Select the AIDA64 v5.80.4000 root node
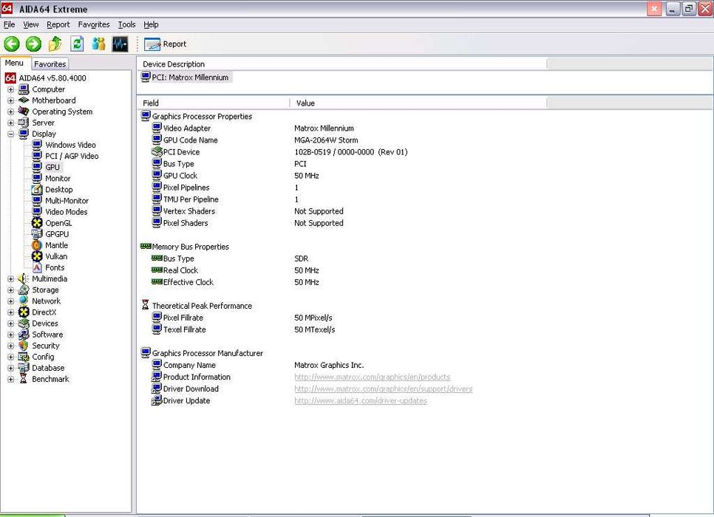This screenshot has height=517, width=714. click(52, 78)
